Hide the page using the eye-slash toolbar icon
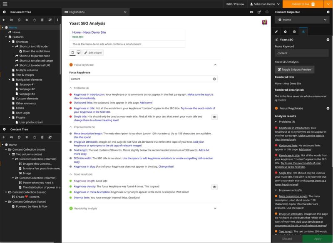333x243 pixels. 11,20
